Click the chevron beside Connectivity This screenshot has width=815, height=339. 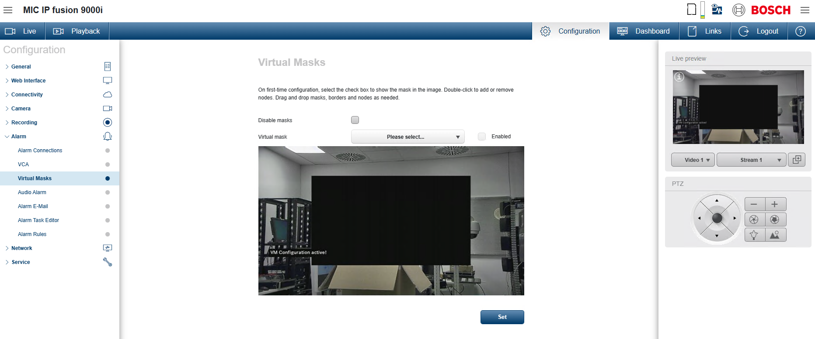click(x=7, y=95)
